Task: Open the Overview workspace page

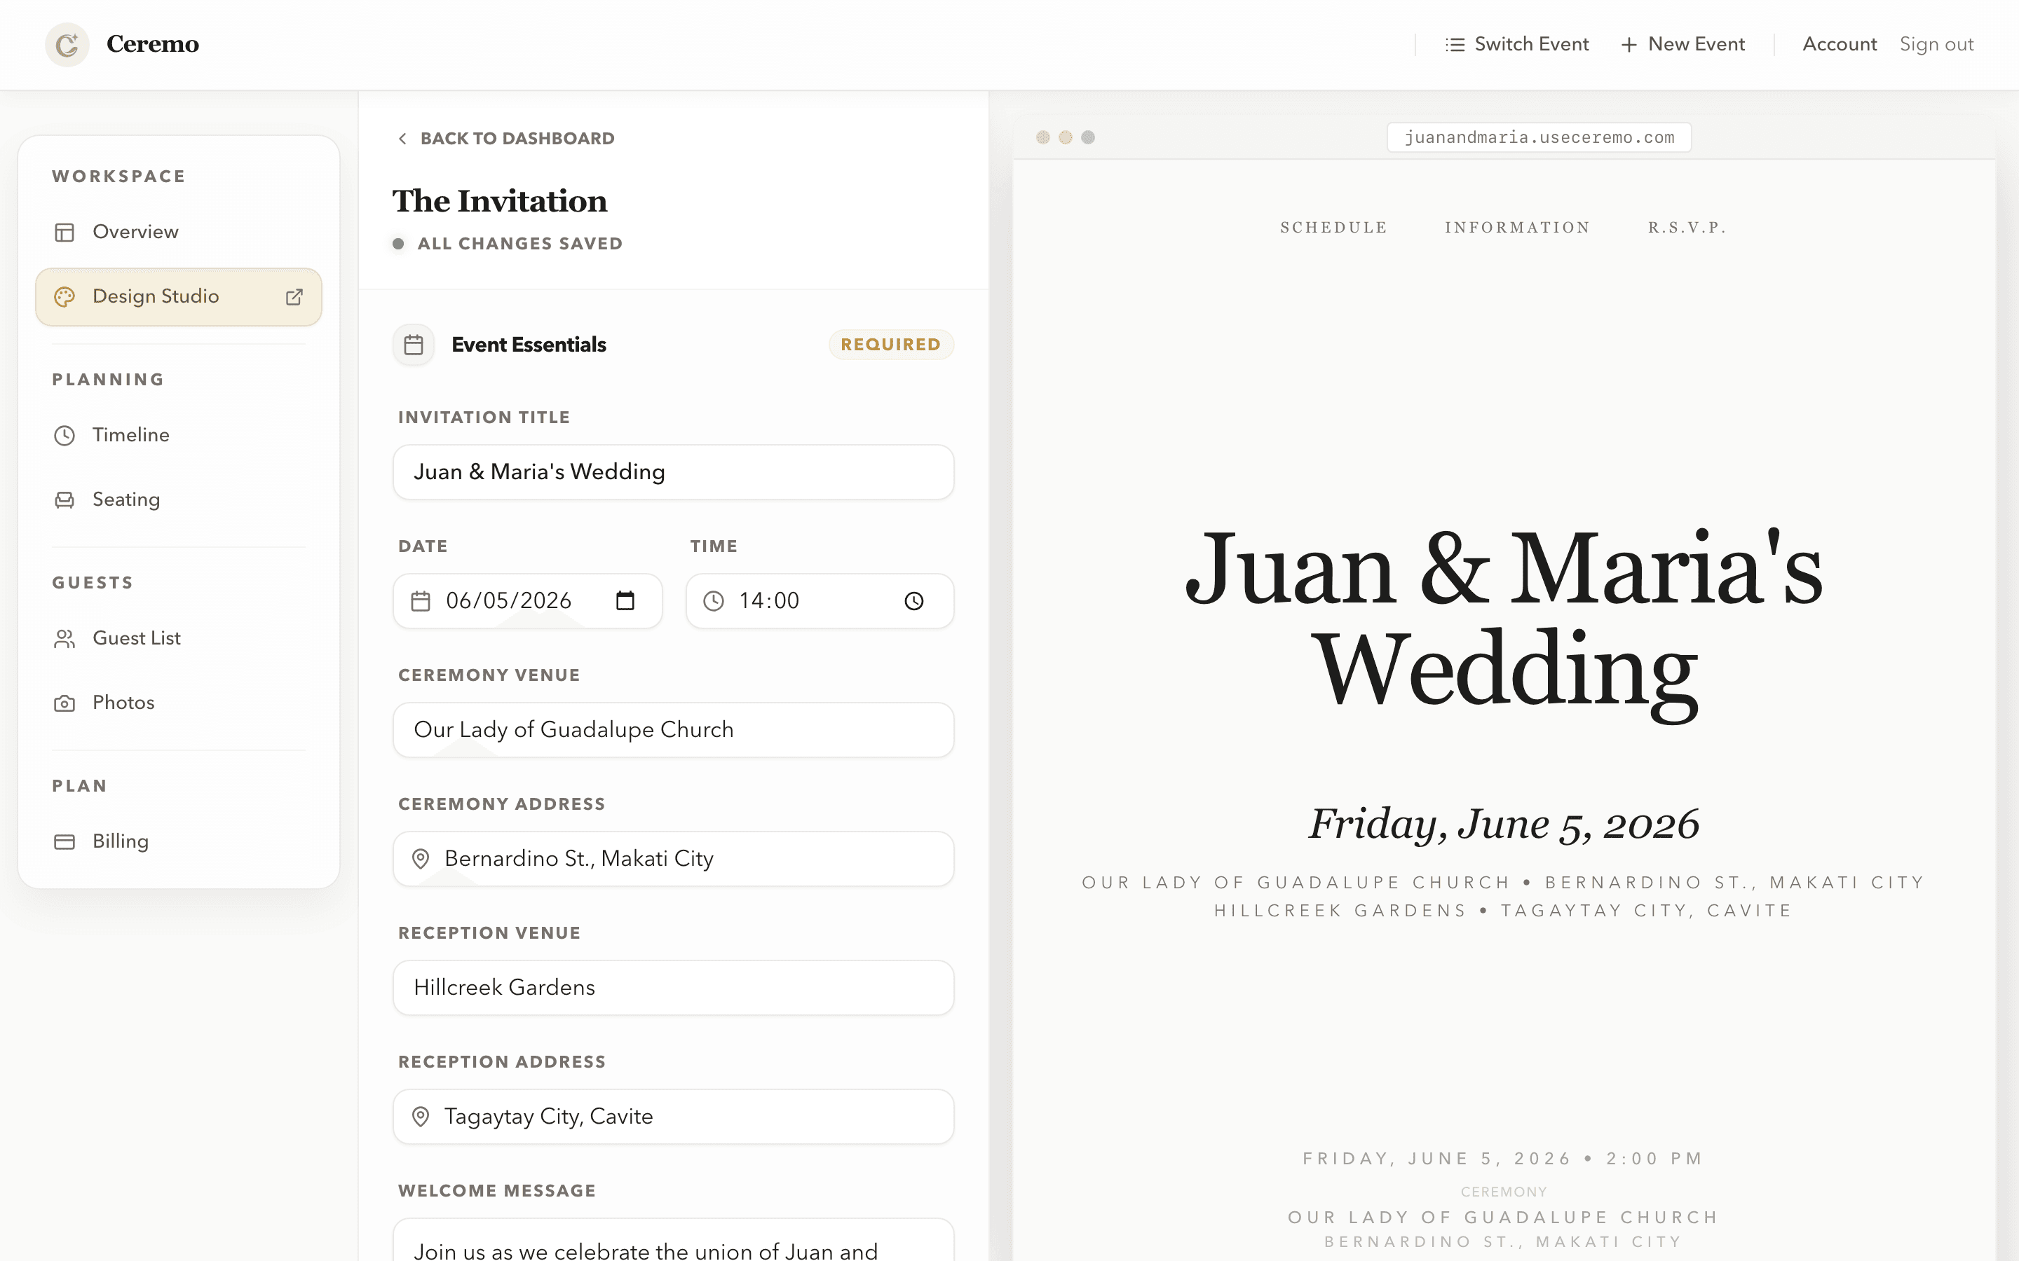Action: click(x=179, y=232)
